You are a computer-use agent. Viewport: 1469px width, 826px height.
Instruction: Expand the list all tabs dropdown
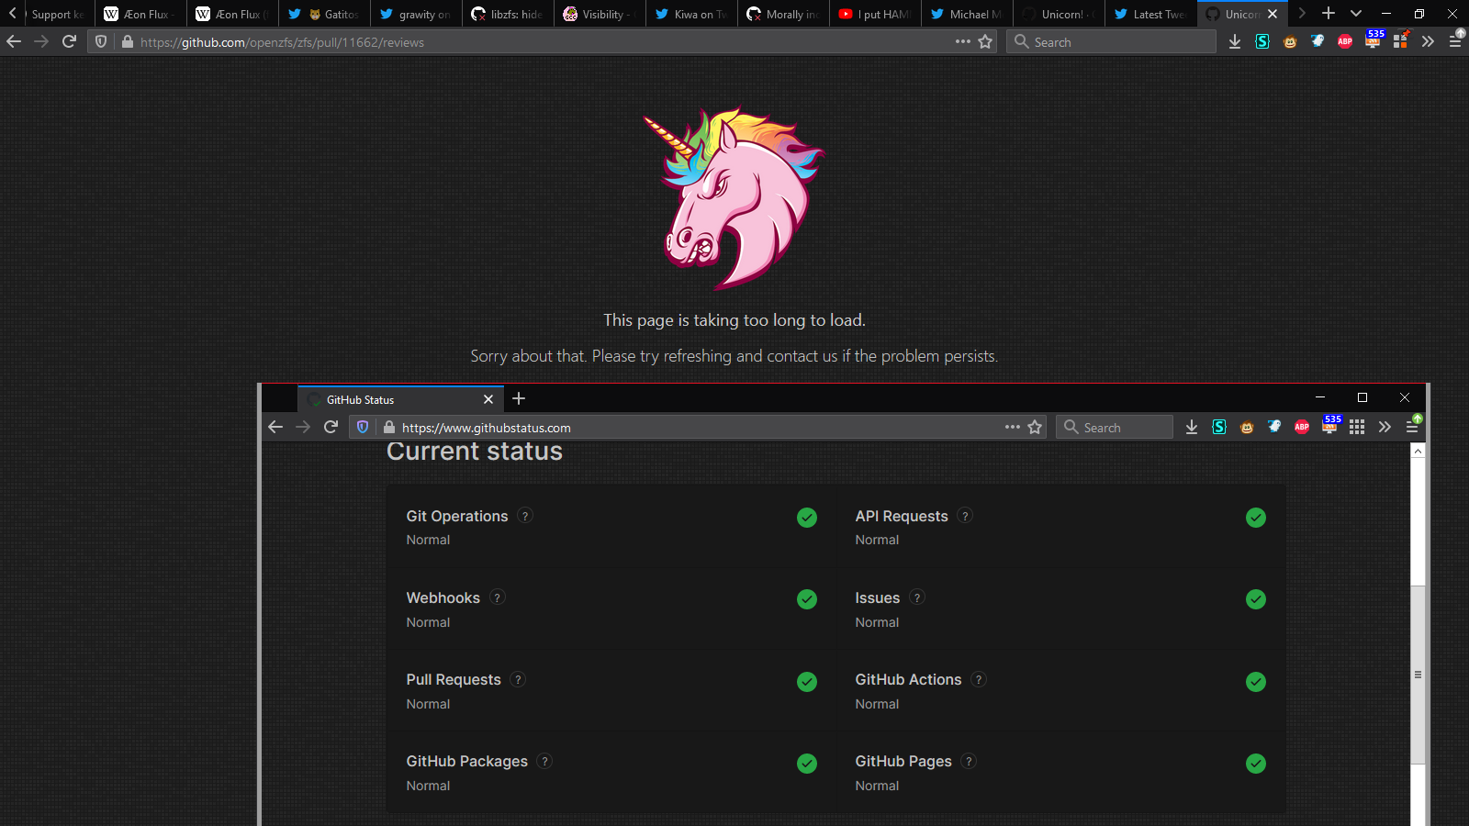[x=1356, y=14]
